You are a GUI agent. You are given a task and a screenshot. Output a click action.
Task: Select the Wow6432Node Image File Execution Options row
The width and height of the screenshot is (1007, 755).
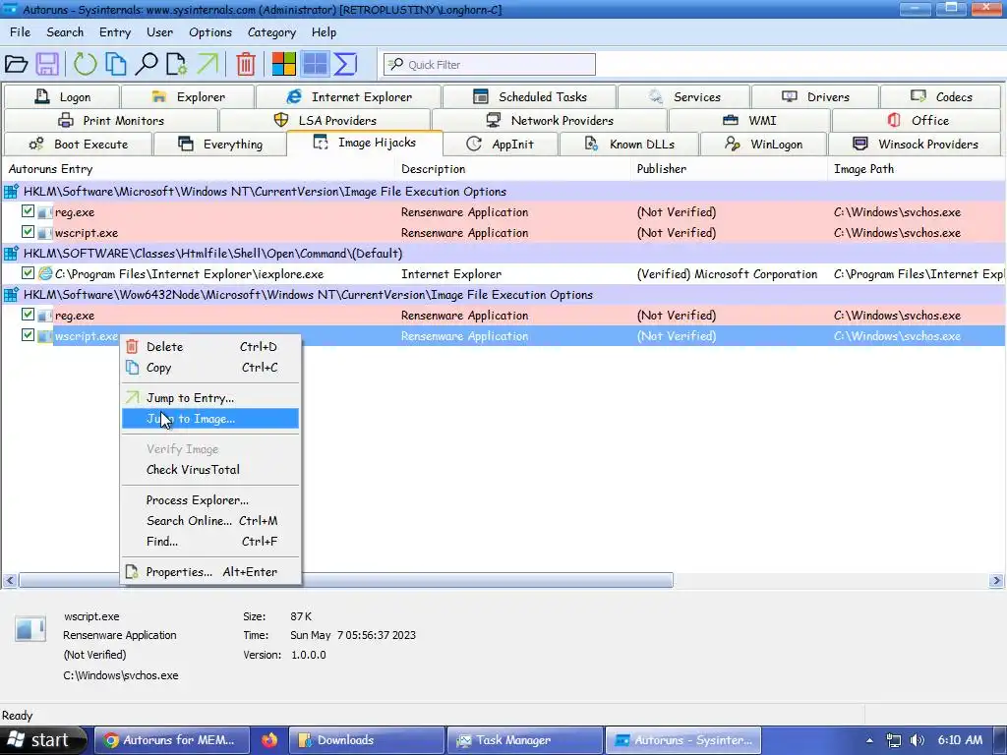(503, 295)
